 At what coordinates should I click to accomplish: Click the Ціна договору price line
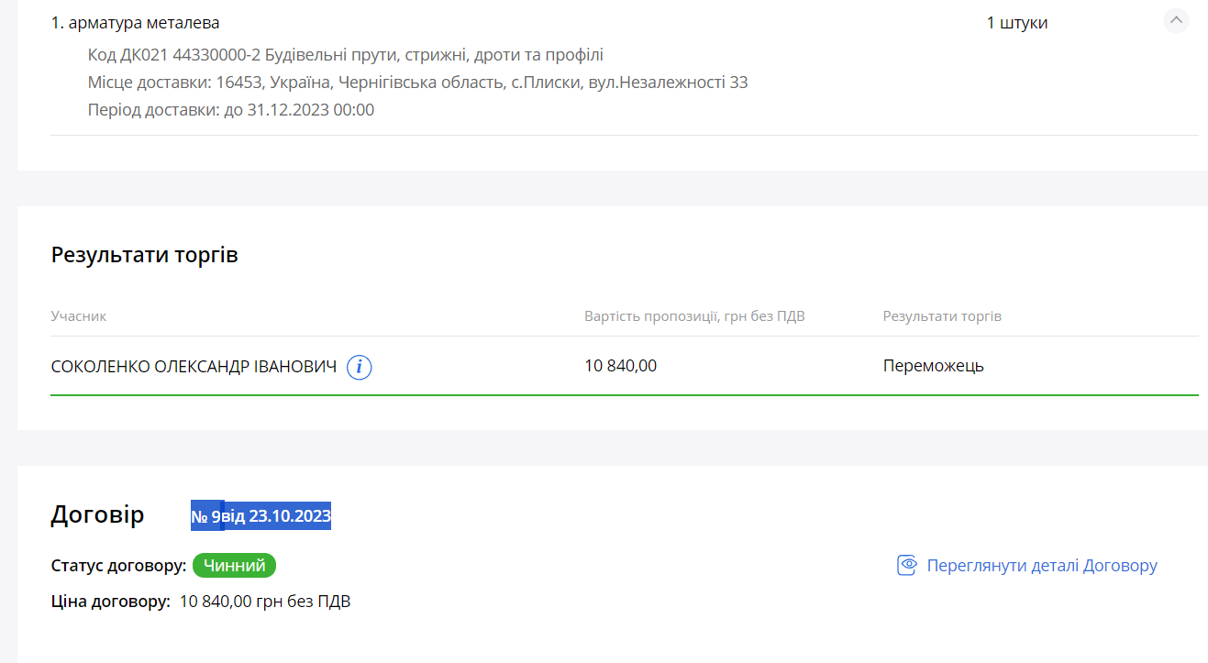pos(201,602)
